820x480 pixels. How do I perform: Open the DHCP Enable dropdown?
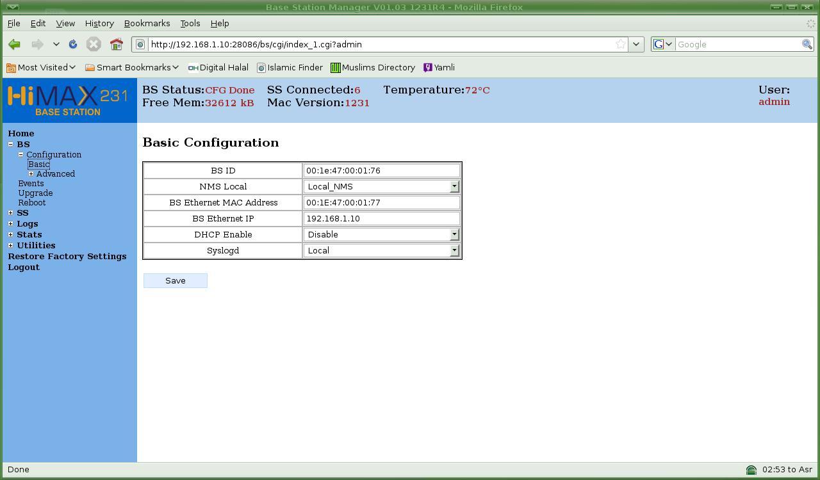point(454,234)
